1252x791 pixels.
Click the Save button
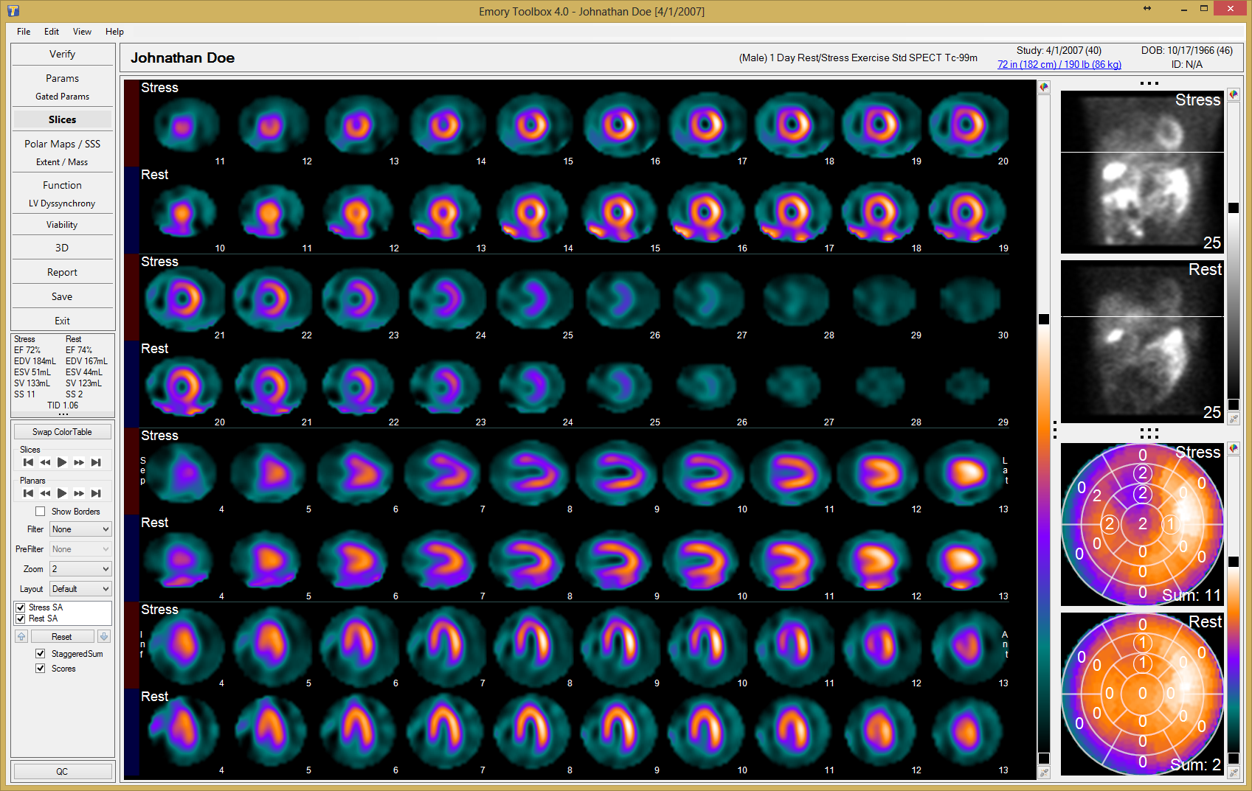pos(63,296)
